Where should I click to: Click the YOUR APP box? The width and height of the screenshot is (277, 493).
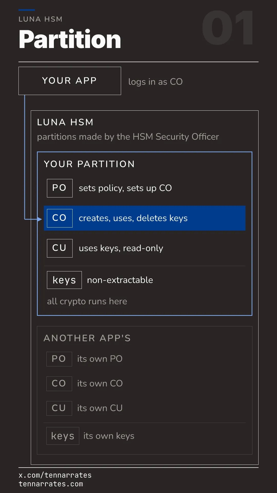pyautogui.click(x=70, y=81)
